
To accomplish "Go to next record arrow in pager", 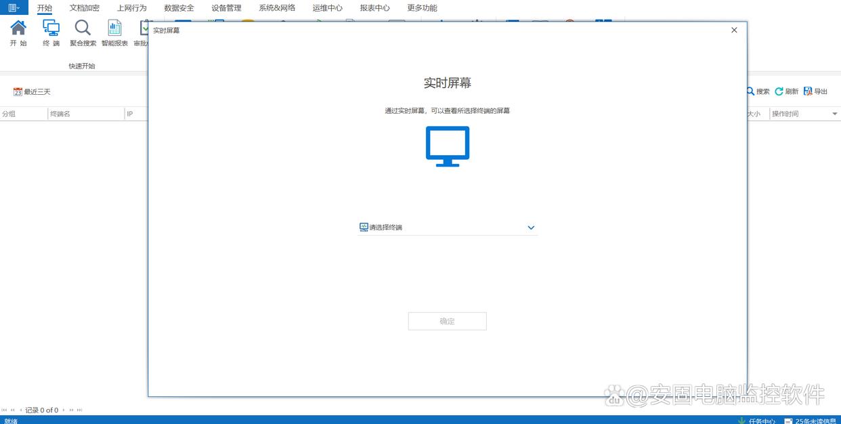I will point(64,410).
